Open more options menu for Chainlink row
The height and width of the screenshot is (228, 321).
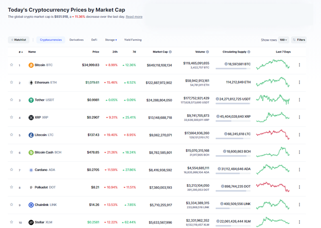pos(299,205)
